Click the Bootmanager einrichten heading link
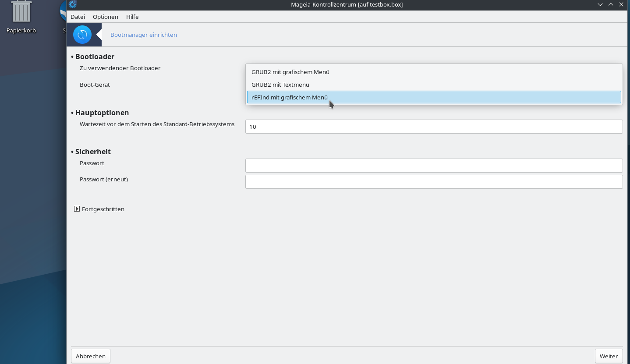 (144, 35)
